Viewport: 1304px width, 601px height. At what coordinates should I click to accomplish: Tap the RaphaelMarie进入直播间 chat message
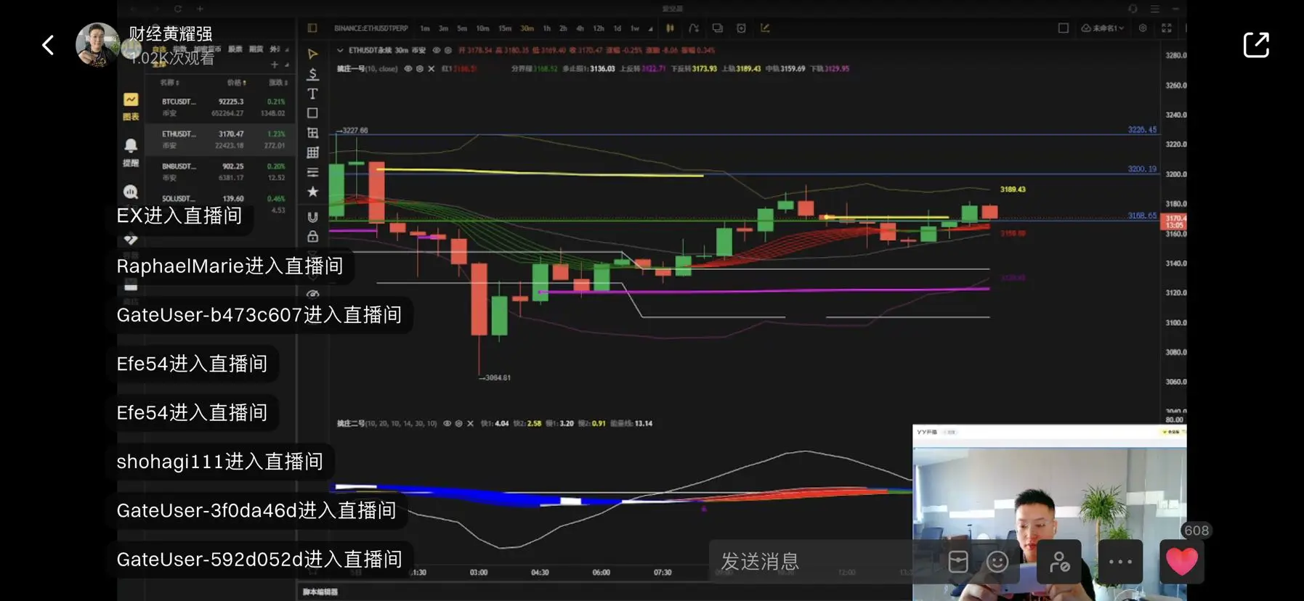point(230,266)
